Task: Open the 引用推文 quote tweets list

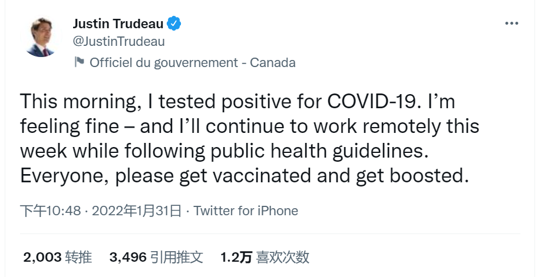Action: pos(177,257)
